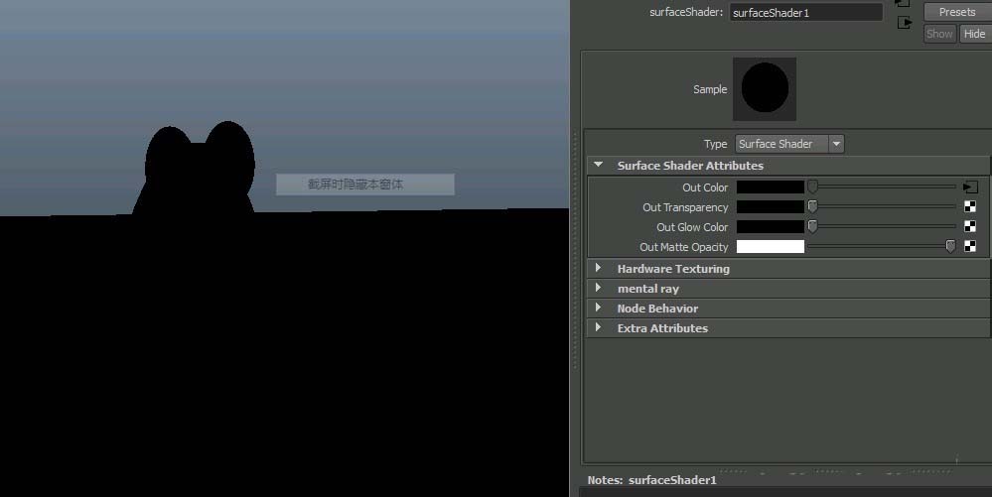Click the go to input connection icon
This screenshot has height=497, width=992.
[903, 3]
